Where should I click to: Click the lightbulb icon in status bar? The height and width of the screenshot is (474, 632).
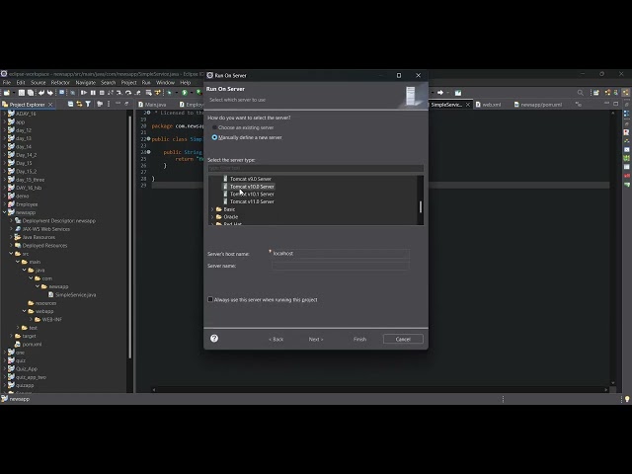click(627, 399)
